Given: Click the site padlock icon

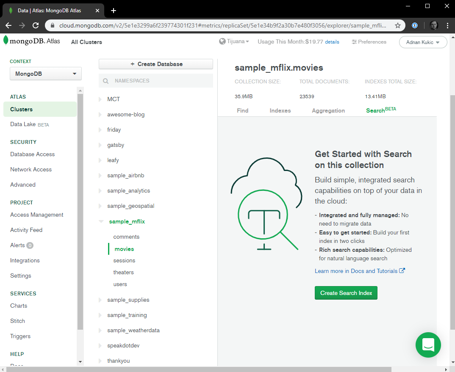Looking at the screenshot, I should pos(53,25).
